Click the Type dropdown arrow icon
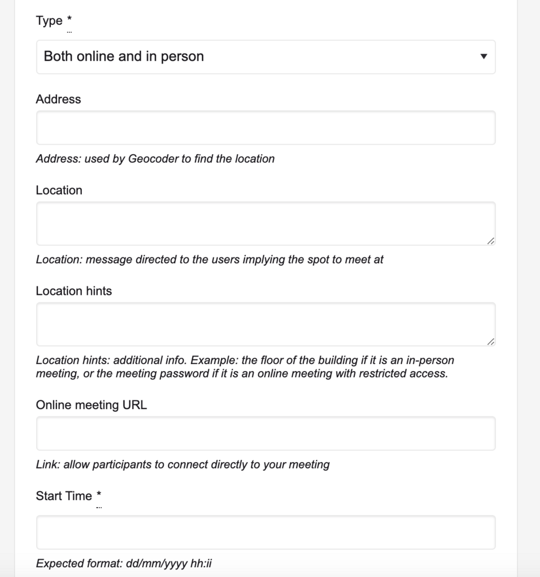 tap(483, 57)
